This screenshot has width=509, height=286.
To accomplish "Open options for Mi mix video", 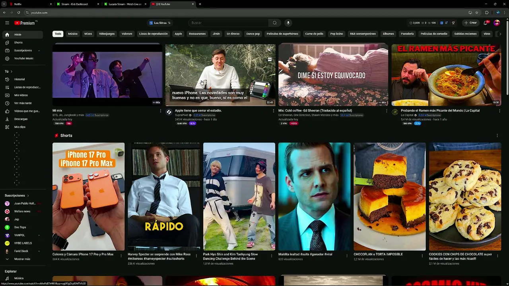I will [161, 111].
